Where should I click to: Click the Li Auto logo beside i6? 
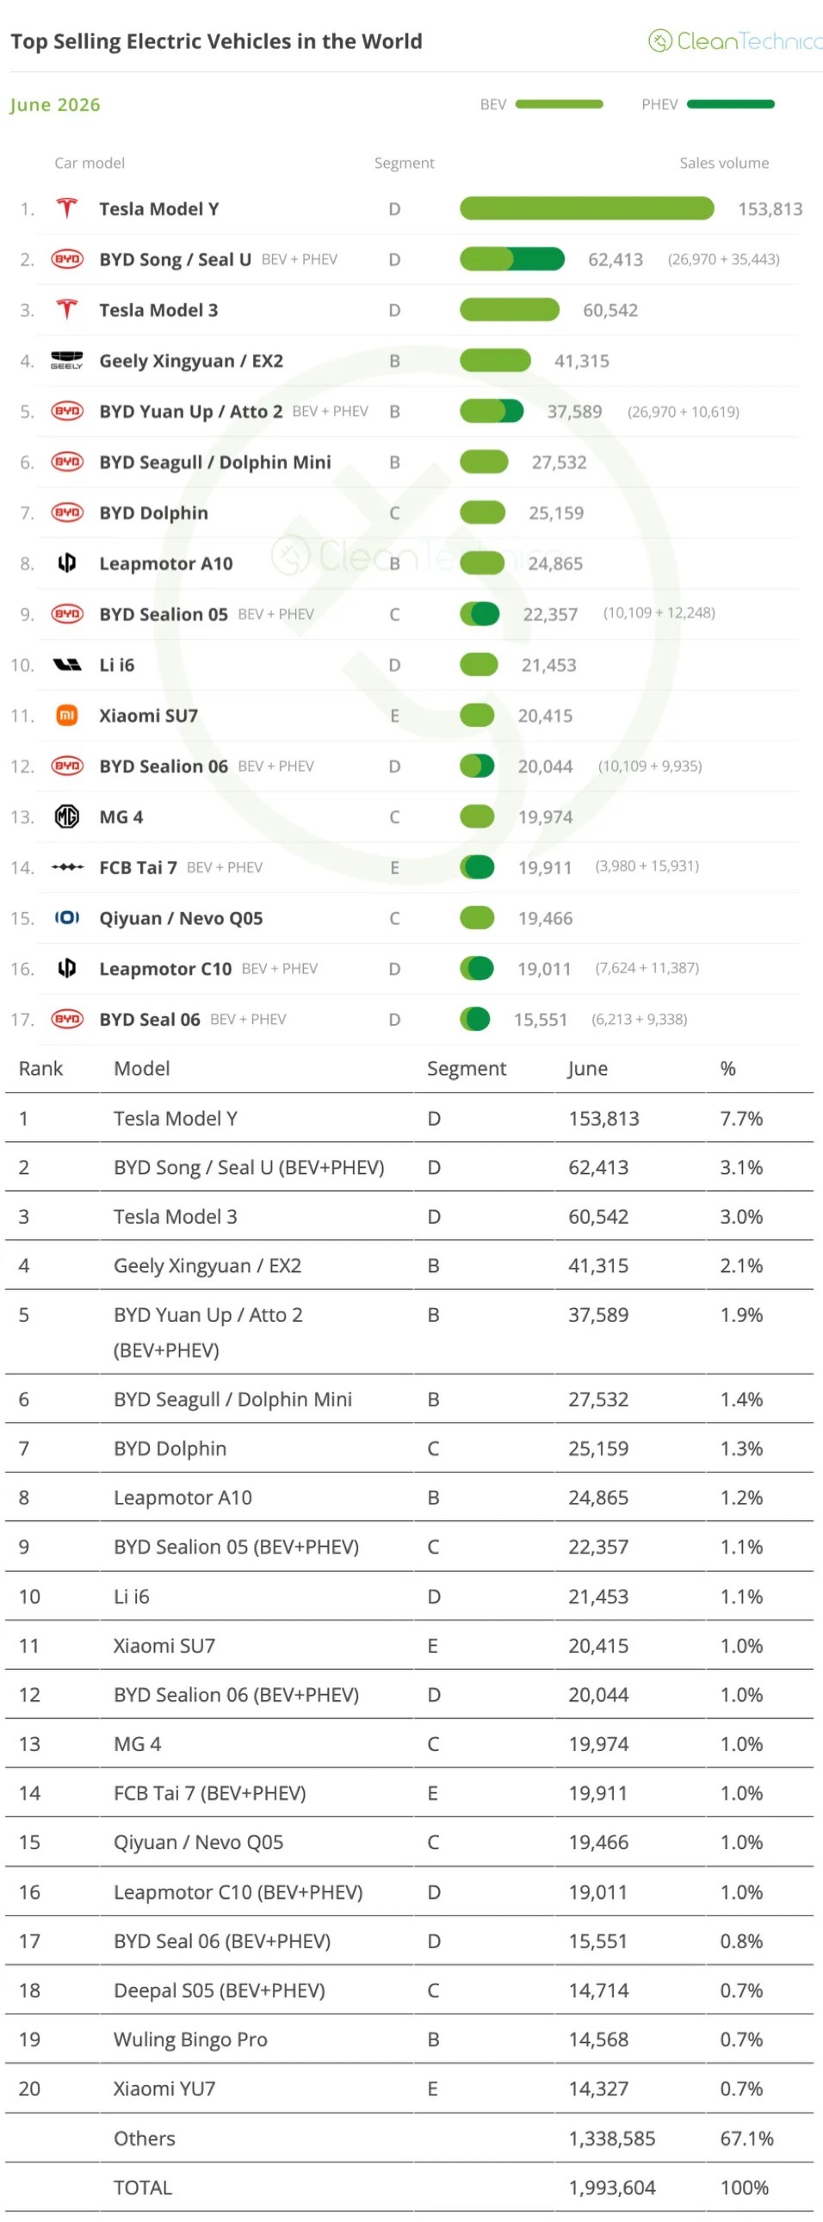click(66, 665)
